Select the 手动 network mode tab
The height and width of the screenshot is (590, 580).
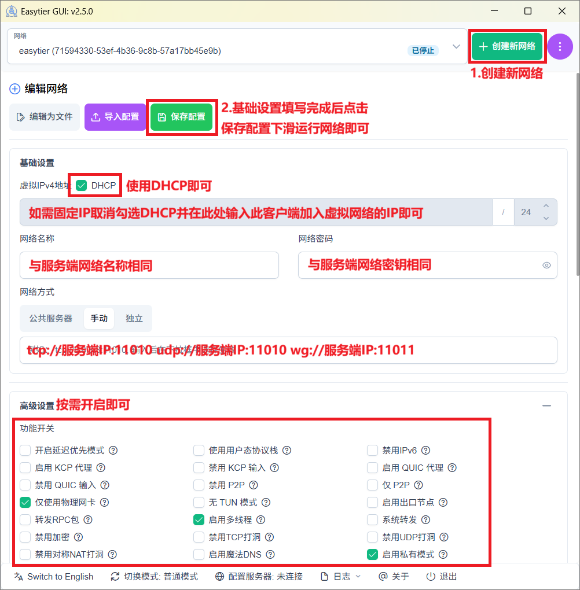pyautogui.click(x=99, y=318)
